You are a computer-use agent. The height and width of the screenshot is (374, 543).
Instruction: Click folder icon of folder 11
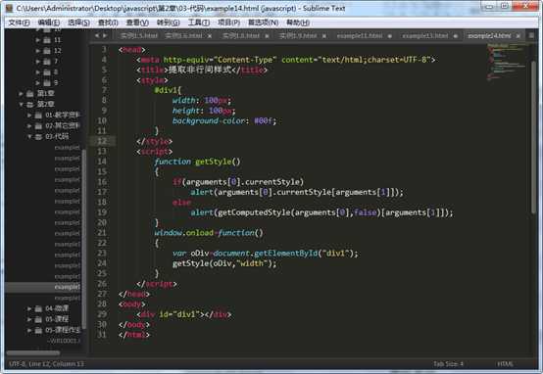click(x=47, y=40)
